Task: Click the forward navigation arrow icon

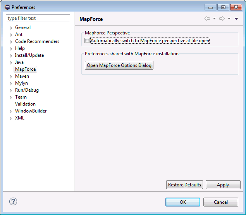Action: coord(222,19)
